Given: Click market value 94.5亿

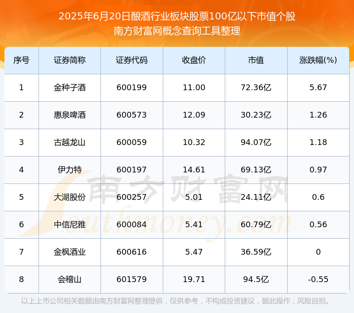Looking at the screenshot, I should [x=256, y=279].
